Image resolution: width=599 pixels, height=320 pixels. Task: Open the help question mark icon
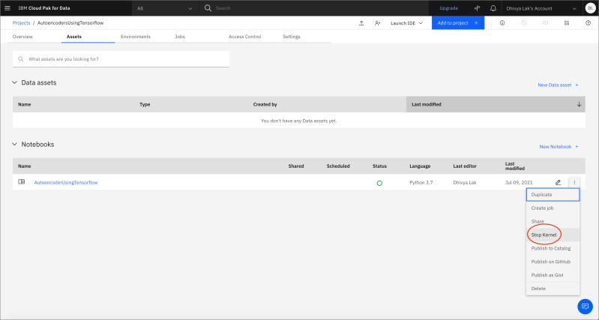coord(588,23)
